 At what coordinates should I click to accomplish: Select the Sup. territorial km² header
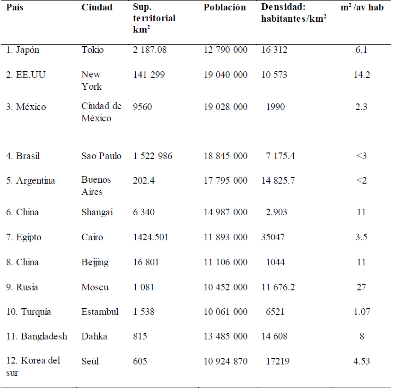pos(154,18)
